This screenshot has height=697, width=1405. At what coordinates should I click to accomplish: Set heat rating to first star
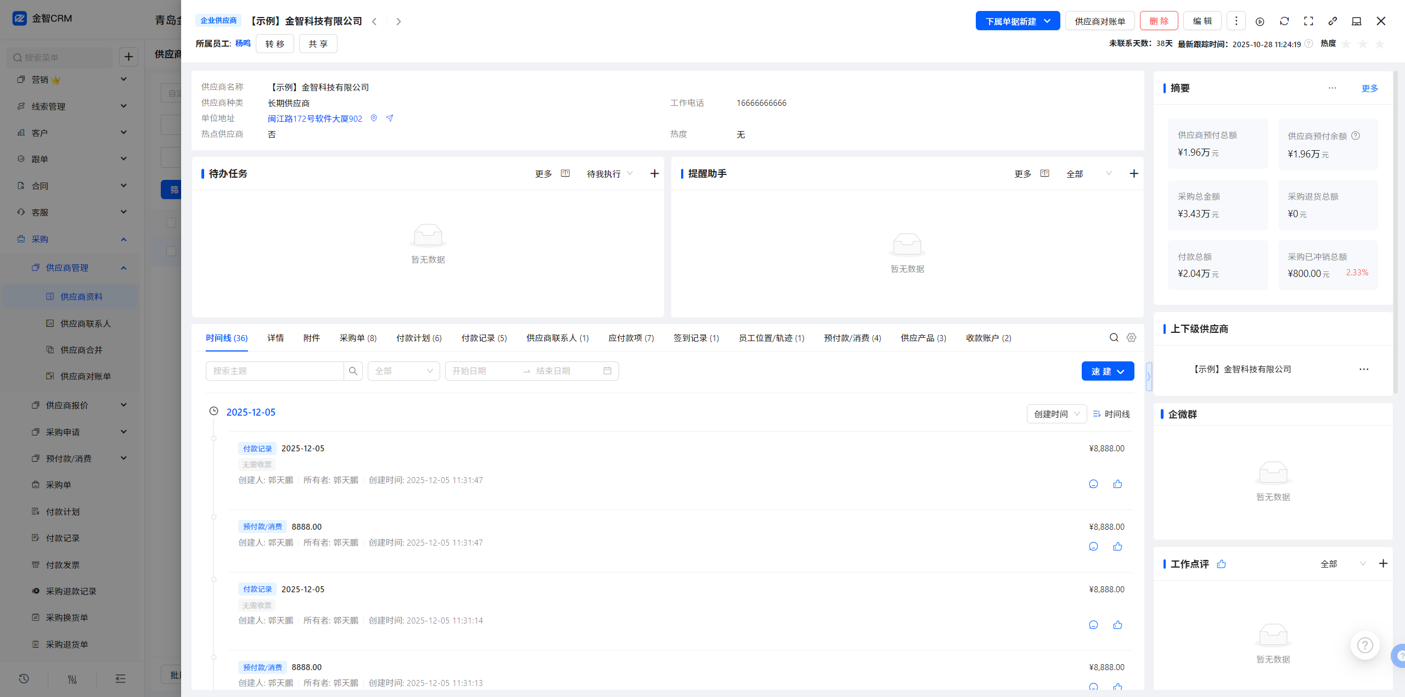click(x=1346, y=44)
